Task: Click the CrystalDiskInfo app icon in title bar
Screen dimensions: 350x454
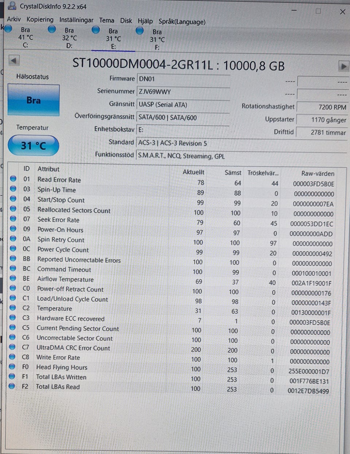Action: pyautogui.click(x=12, y=5)
